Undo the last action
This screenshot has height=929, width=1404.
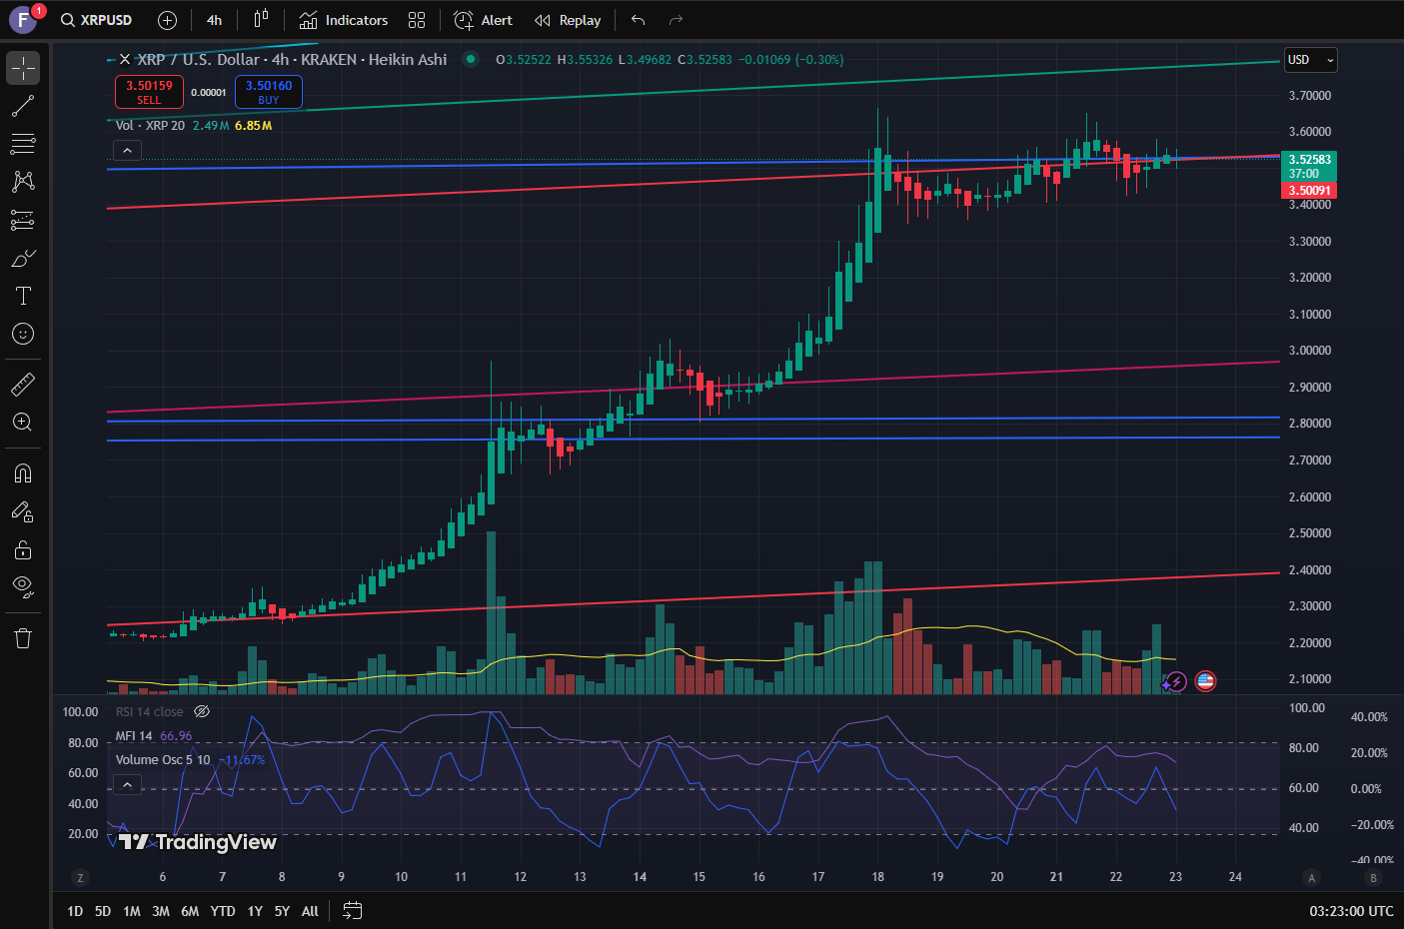tap(639, 20)
